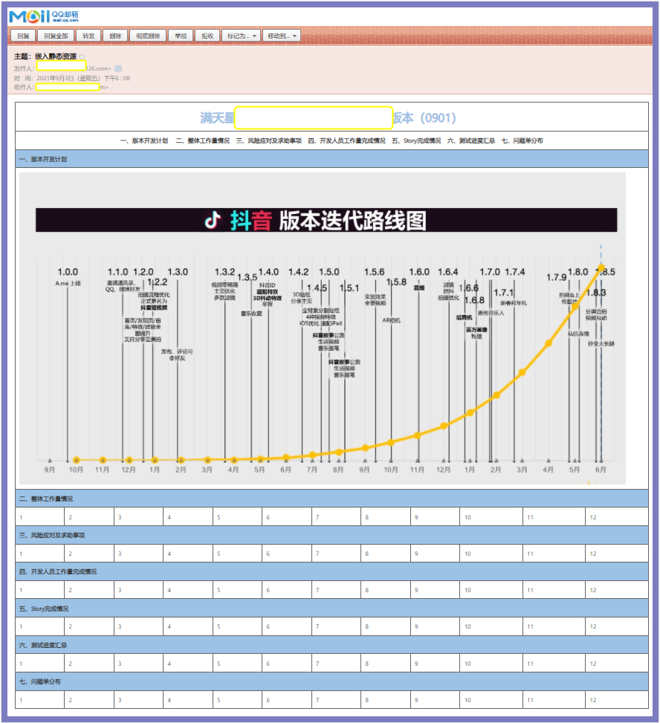Click cell 10 in 风险应对及求助事项 table

(x=491, y=554)
